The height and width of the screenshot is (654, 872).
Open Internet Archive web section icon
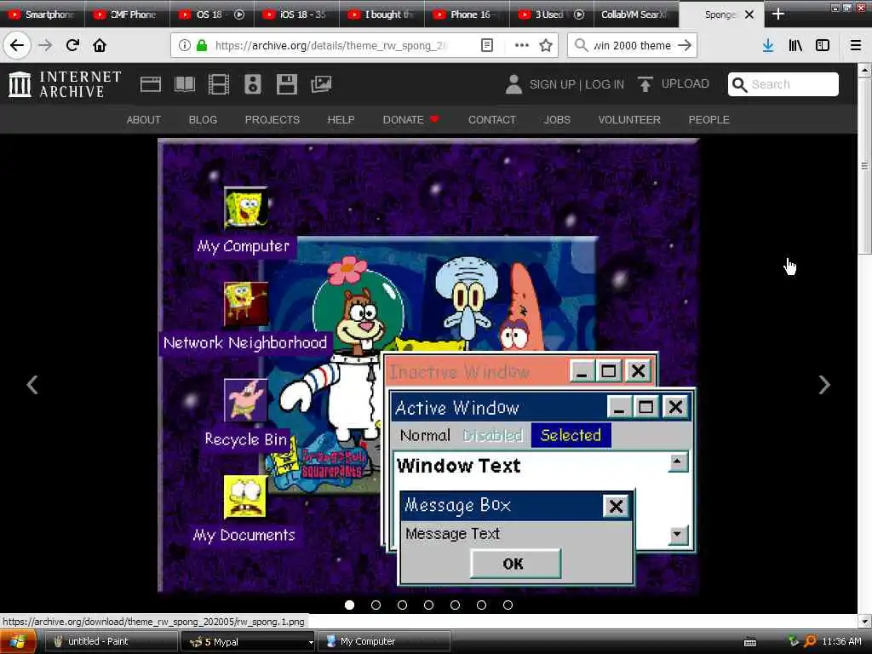tap(150, 84)
